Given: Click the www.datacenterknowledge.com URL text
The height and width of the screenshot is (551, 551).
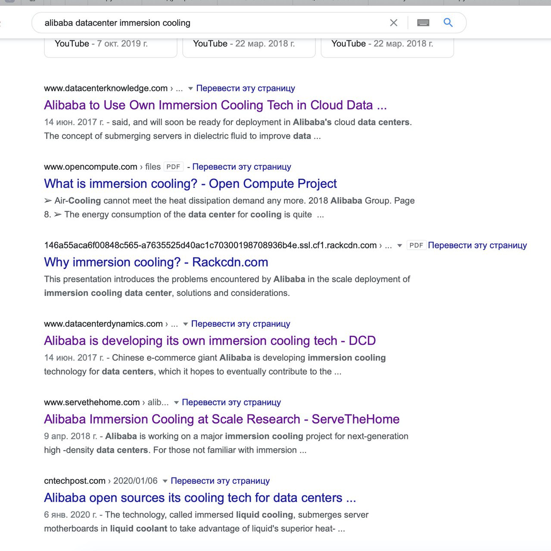Looking at the screenshot, I should click(x=106, y=88).
